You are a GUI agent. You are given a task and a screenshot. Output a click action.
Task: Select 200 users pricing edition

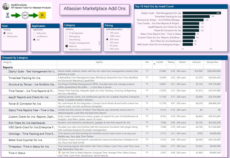click(107, 39)
